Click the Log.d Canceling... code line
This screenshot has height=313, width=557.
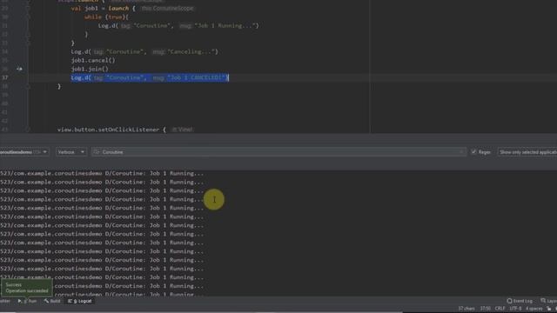tap(144, 52)
